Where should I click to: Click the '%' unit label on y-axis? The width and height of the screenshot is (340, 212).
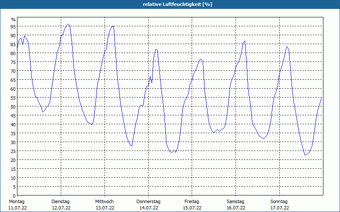(14, 20)
